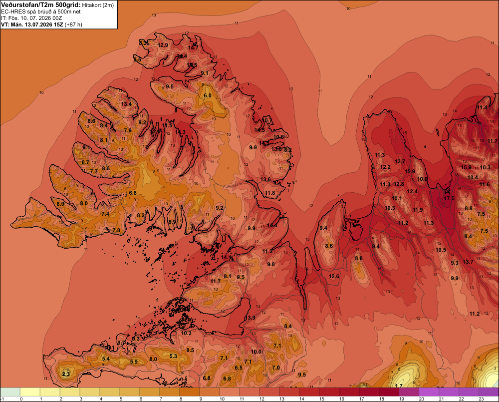Select the 11.9 temperature label

(418, 210)
